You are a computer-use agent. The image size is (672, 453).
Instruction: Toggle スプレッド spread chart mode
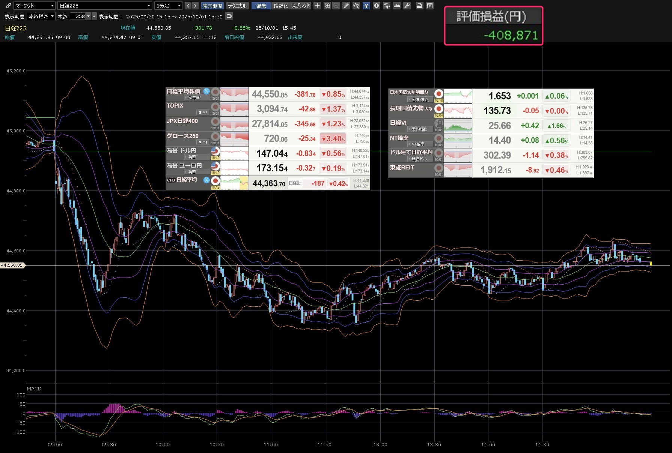301,6
